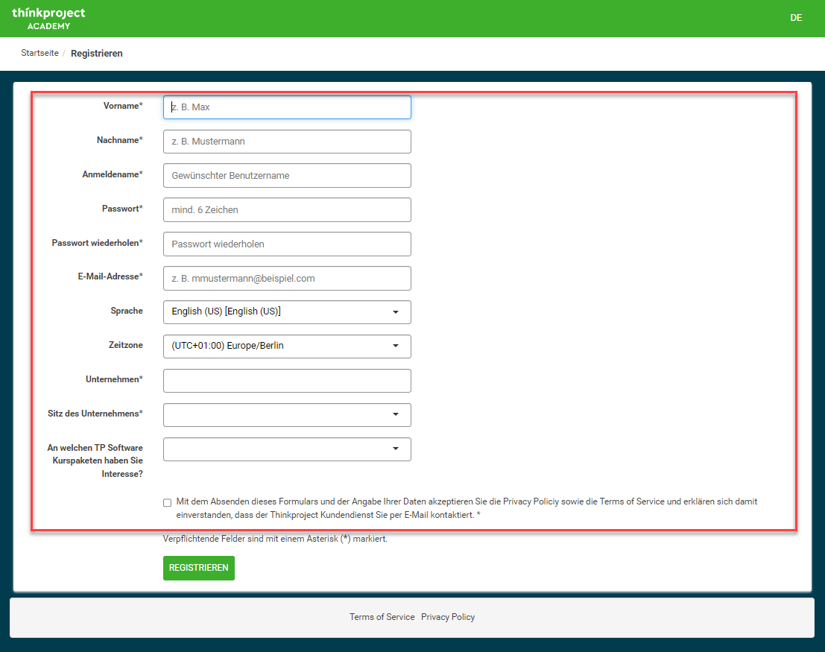Focus the Nachname text field

click(x=287, y=142)
